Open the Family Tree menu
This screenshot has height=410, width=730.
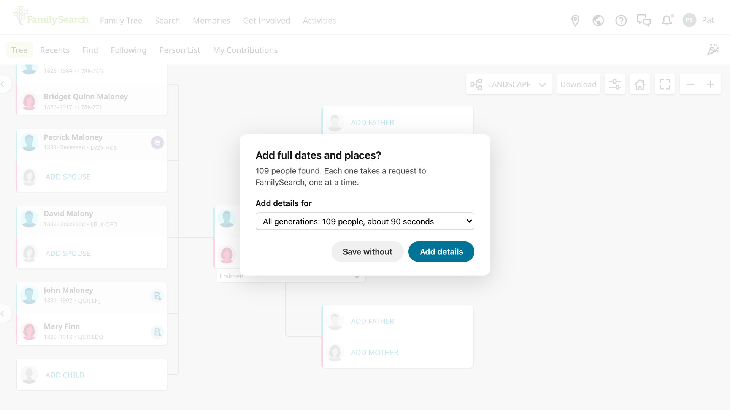(121, 20)
